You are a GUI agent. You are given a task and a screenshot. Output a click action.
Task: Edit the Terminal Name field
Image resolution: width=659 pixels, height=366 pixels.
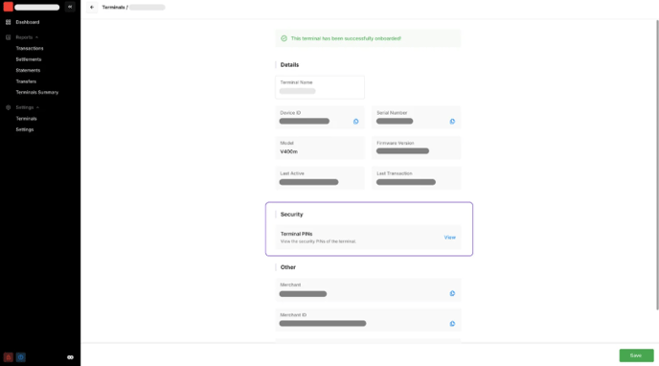click(x=320, y=87)
